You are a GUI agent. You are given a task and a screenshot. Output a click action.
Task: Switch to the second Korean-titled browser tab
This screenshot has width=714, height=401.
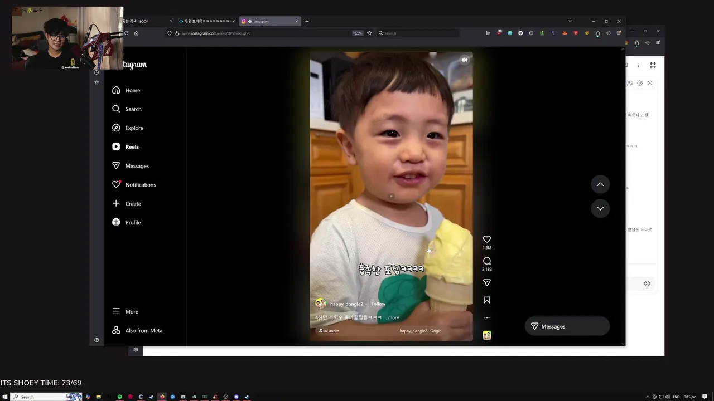pyautogui.click(x=207, y=21)
